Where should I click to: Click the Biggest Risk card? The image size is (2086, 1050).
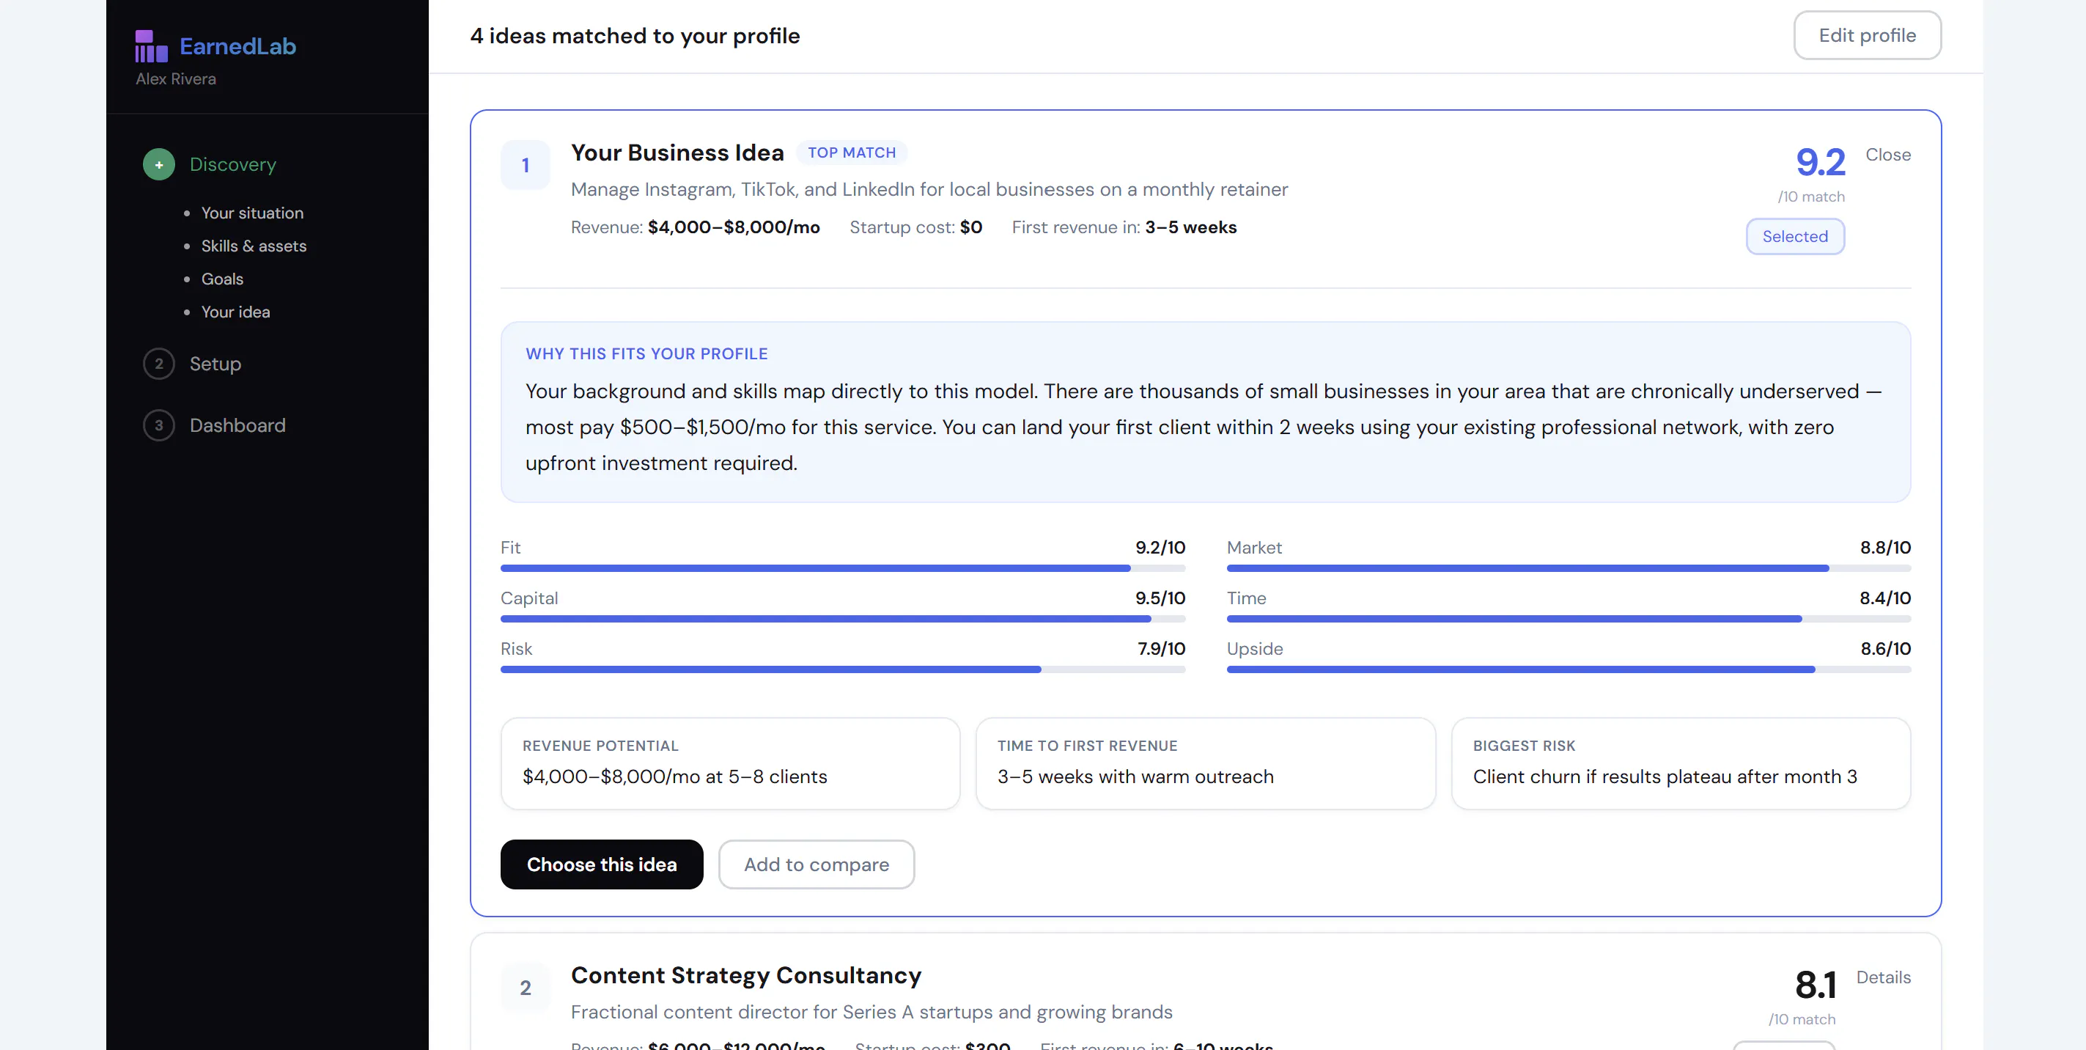click(1680, 763)
